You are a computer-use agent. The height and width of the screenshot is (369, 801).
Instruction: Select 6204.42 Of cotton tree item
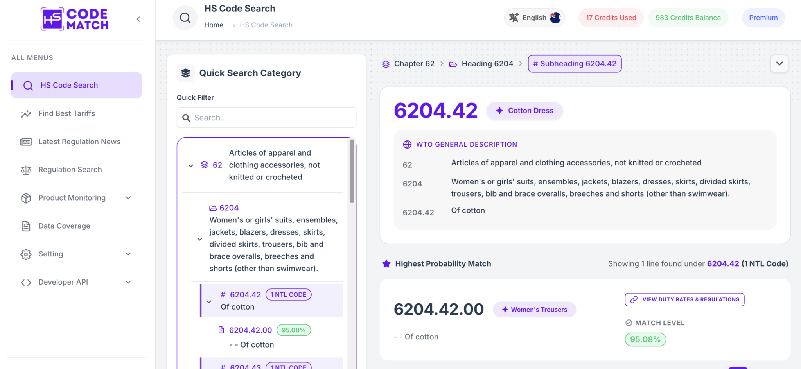pyautogui.click(x=272, y=301)
